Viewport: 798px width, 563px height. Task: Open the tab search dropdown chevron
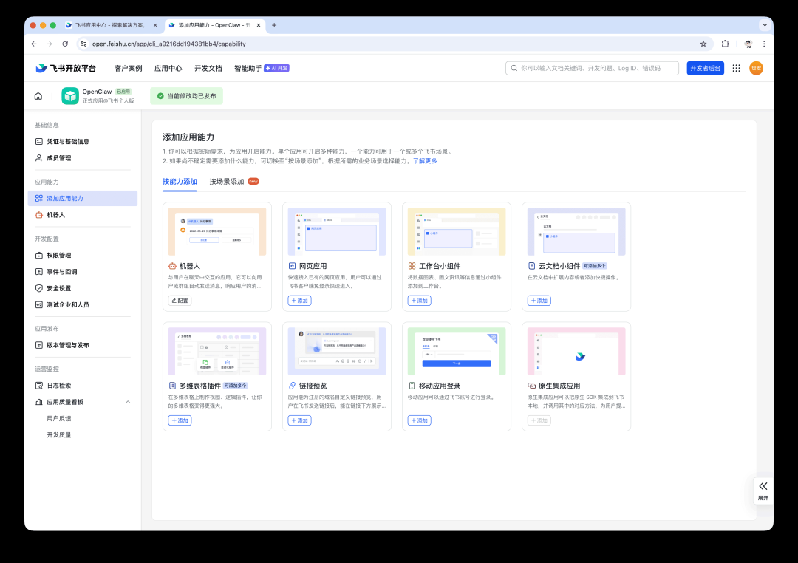pos(765,25)
